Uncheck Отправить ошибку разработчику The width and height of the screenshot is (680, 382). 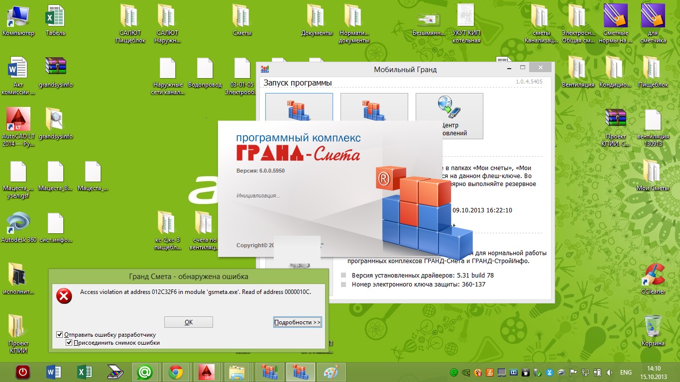[60, 335]
